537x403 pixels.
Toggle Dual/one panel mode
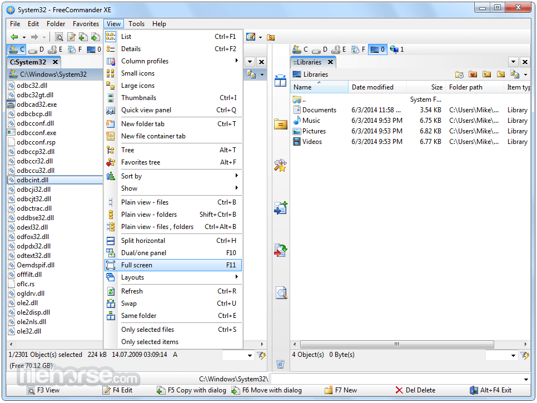click(173, 253)
